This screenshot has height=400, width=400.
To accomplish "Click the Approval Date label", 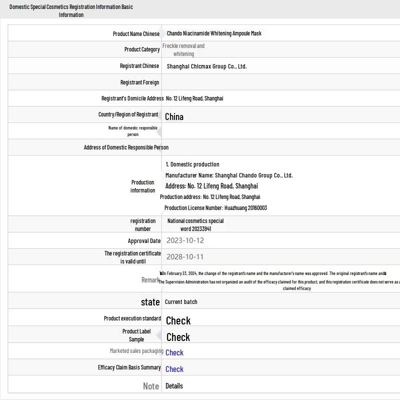I will (144, 241).
